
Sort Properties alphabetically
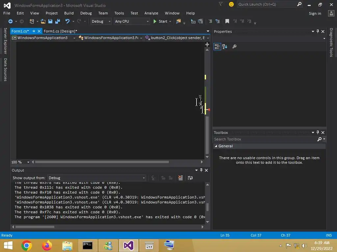[225, 47]
